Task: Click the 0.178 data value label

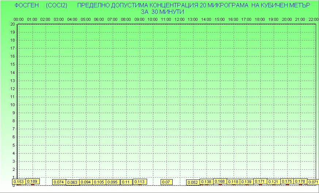Action: click(x=300, y=181)
